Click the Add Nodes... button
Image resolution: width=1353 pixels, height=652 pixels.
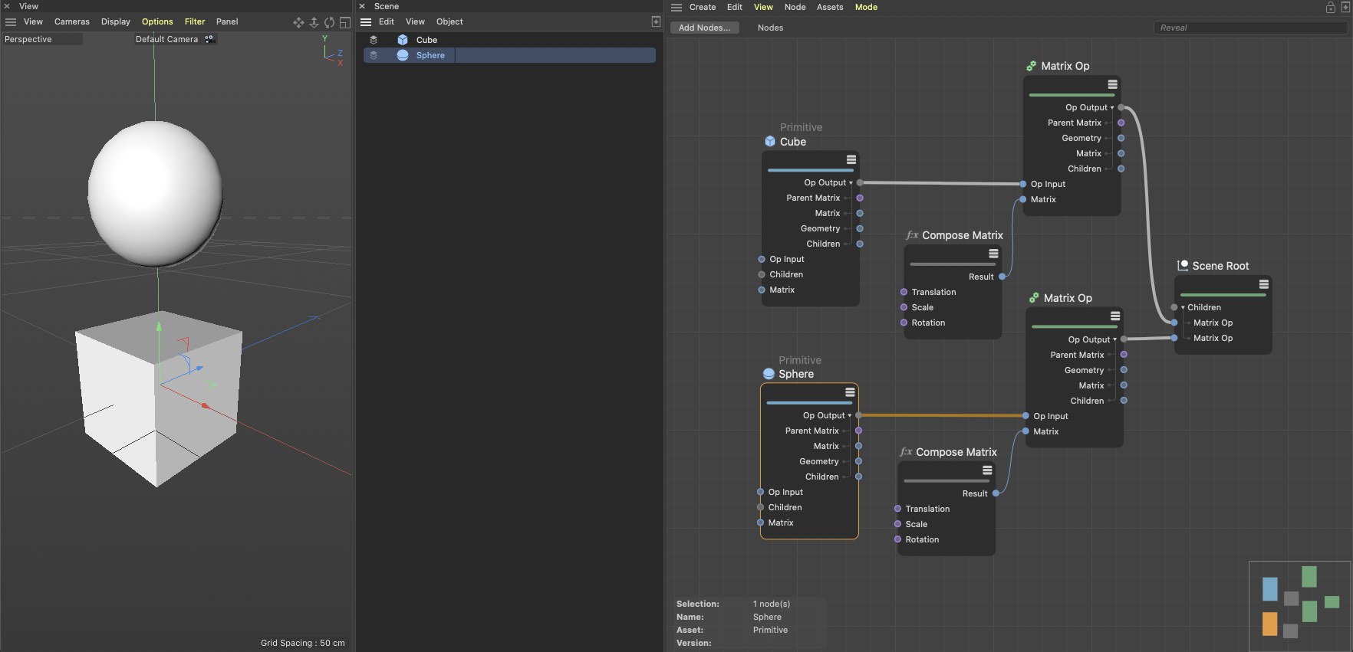(x=704, y=28)
